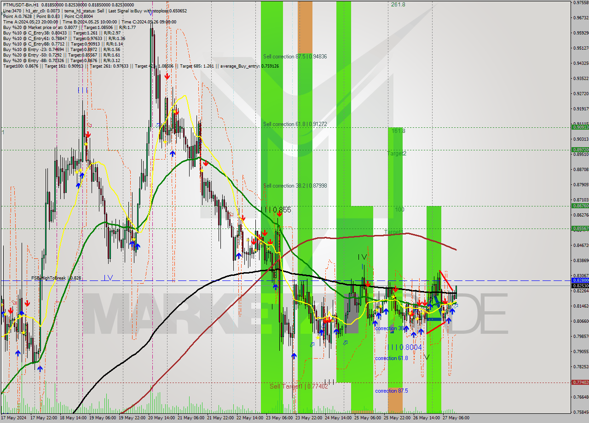Click the '19 May 06:00' time label
Viewport: 589px width, 423px height.
click(x=102, y=418)
